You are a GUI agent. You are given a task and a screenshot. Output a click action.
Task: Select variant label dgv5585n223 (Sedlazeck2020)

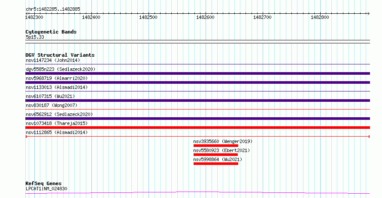[61, 69]
